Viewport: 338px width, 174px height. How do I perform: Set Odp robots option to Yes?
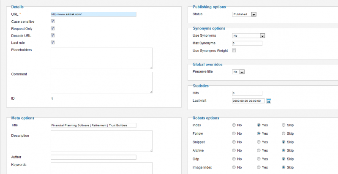259,159
